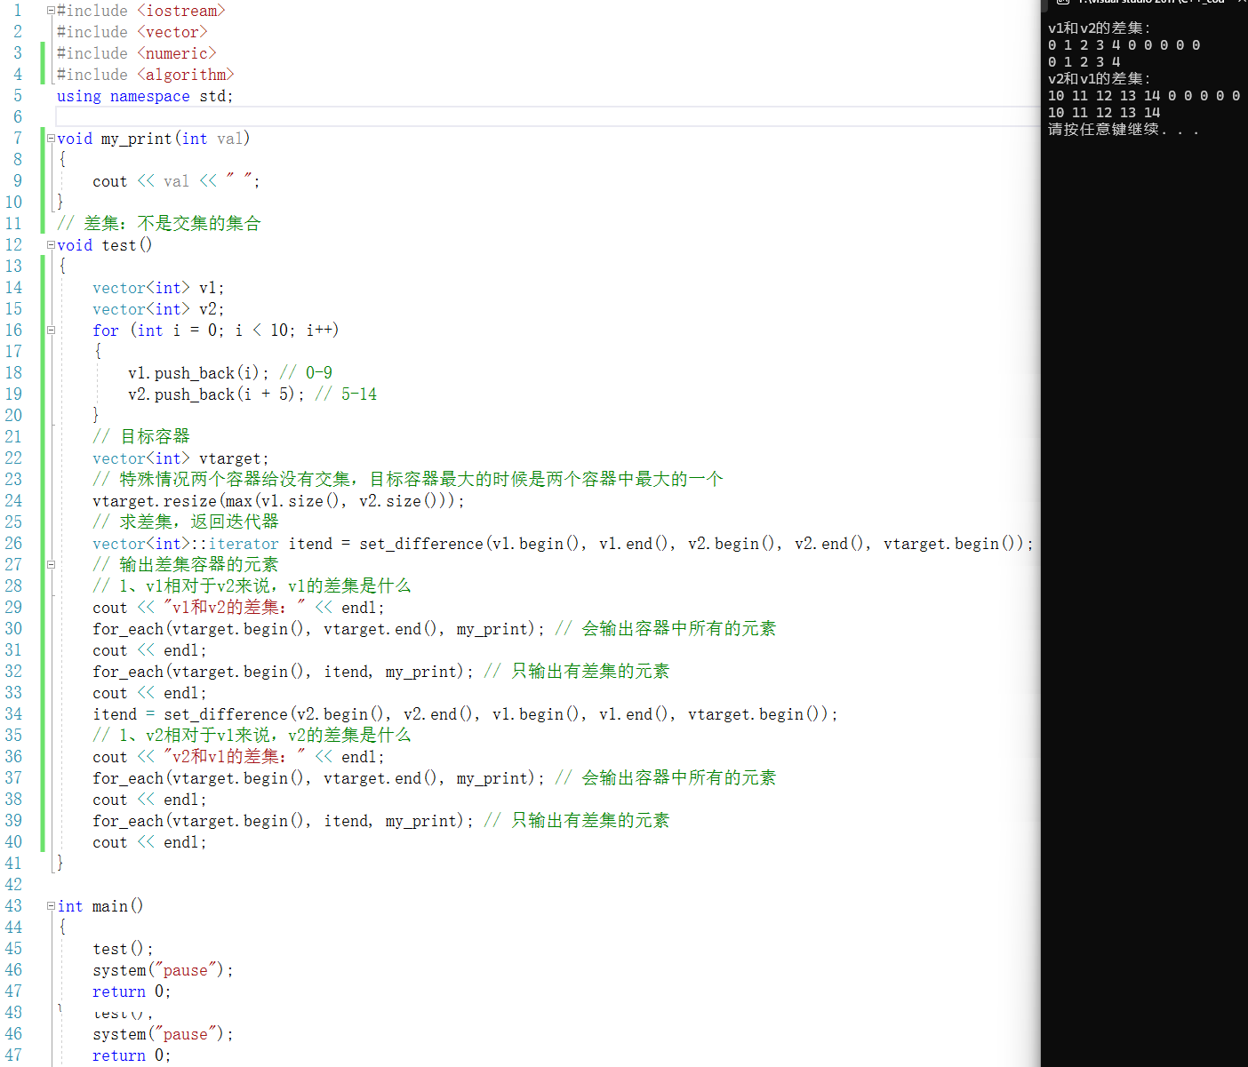Click the '求差集, 返回迭代器' comment

(x=185, y=522)
